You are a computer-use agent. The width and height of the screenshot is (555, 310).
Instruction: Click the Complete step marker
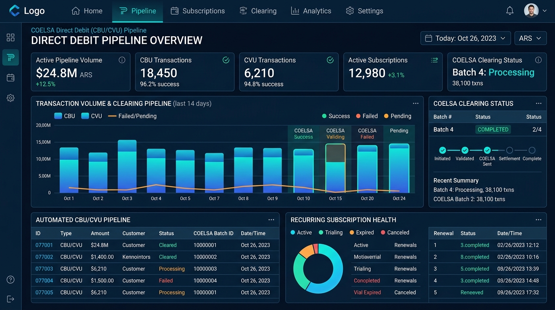tap(532, 150)
